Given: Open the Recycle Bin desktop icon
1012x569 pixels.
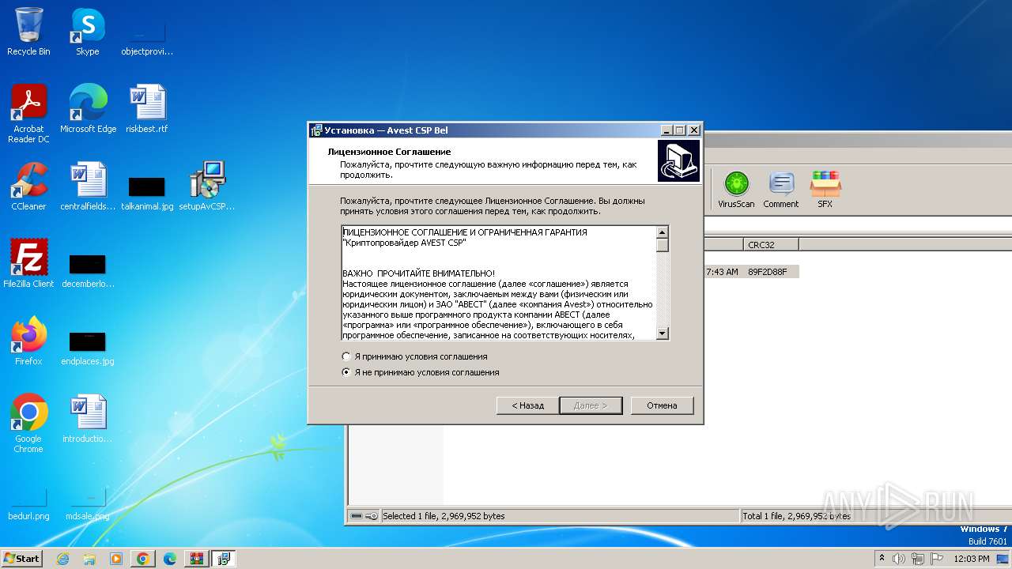Looking at the screenshot, I should [28, 32].
